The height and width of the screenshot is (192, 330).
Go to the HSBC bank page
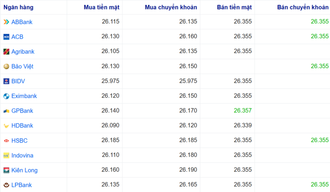[x=19, y=140]
